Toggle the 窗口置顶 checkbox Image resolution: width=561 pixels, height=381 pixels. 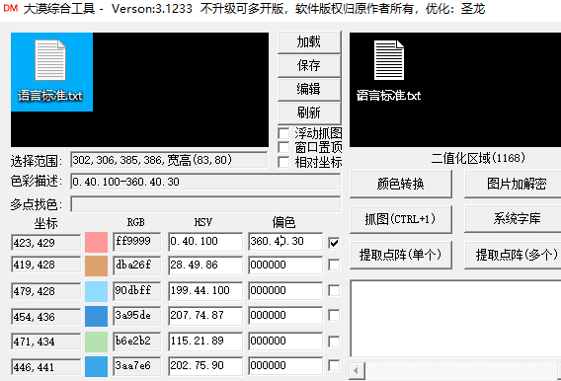283,147
